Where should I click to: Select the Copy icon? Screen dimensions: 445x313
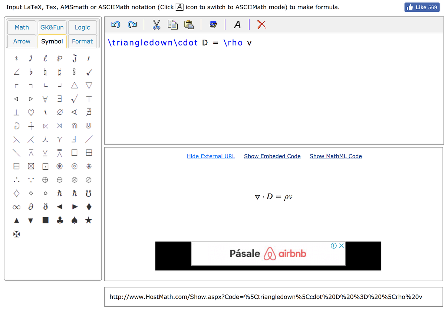(x=172, y=25)
